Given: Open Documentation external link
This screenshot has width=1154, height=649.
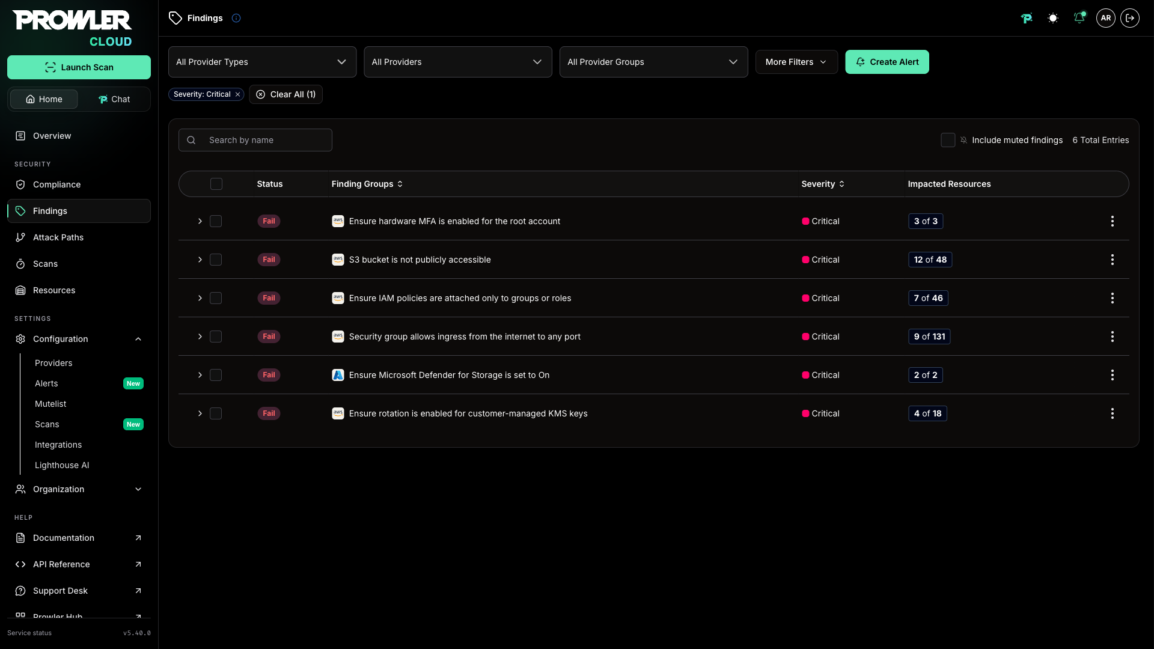Looking at the screenshot, I should [79, 538].
